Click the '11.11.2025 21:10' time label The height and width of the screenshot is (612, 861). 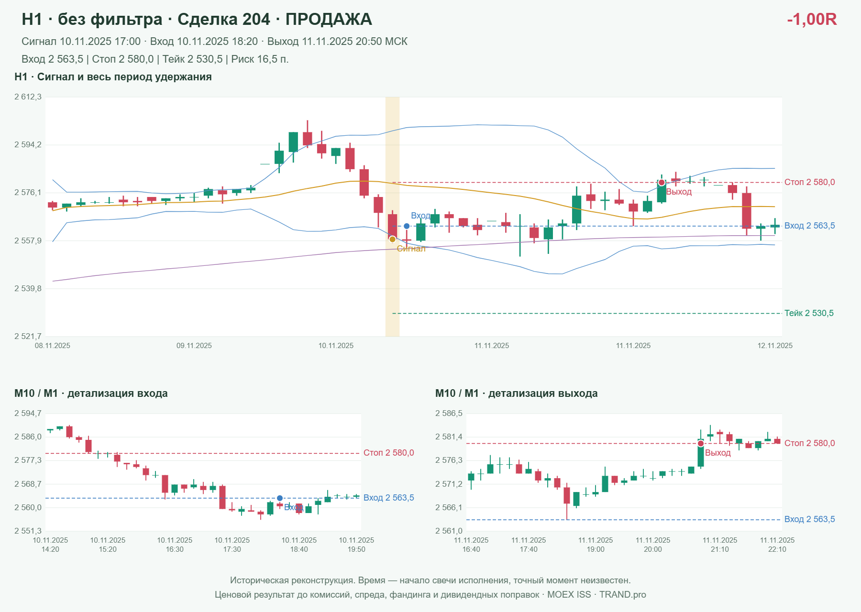(x=720, y=545)
